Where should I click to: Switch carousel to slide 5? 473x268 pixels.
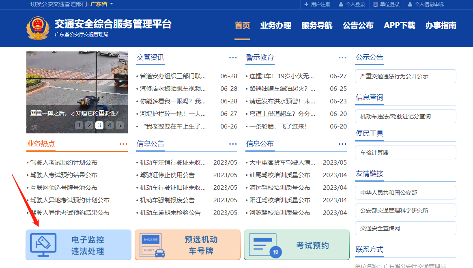coord(119,125)
